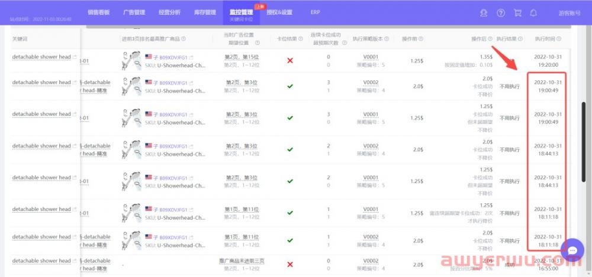Click info icon beside 执行时间 header

[559, 39]
